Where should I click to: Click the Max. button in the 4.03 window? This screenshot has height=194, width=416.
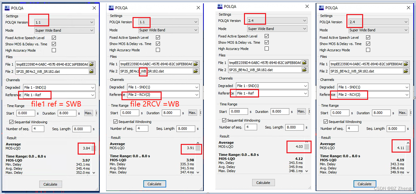pyautogui.click(x=301, y=112)
